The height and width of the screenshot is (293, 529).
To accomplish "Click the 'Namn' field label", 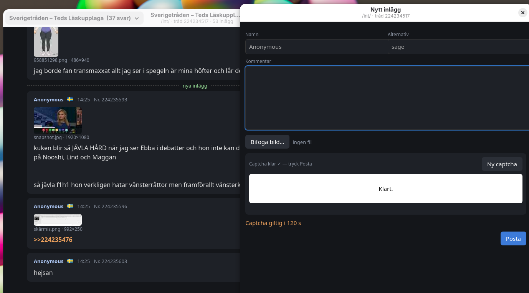I will pyautogui.click(x=252, y=34).
